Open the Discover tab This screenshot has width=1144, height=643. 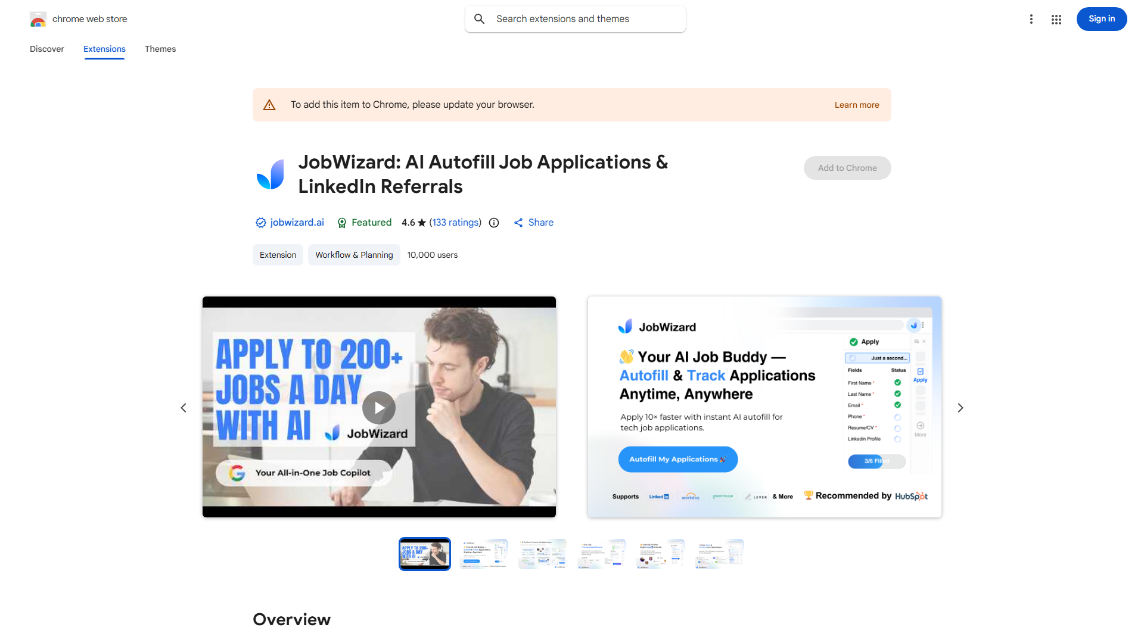47,49
